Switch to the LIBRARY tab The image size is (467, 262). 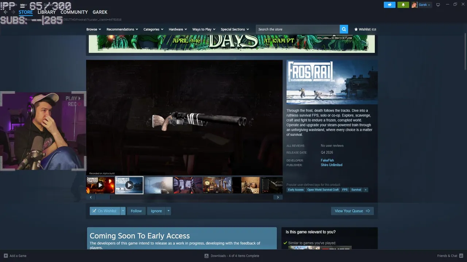click(47, 12)
